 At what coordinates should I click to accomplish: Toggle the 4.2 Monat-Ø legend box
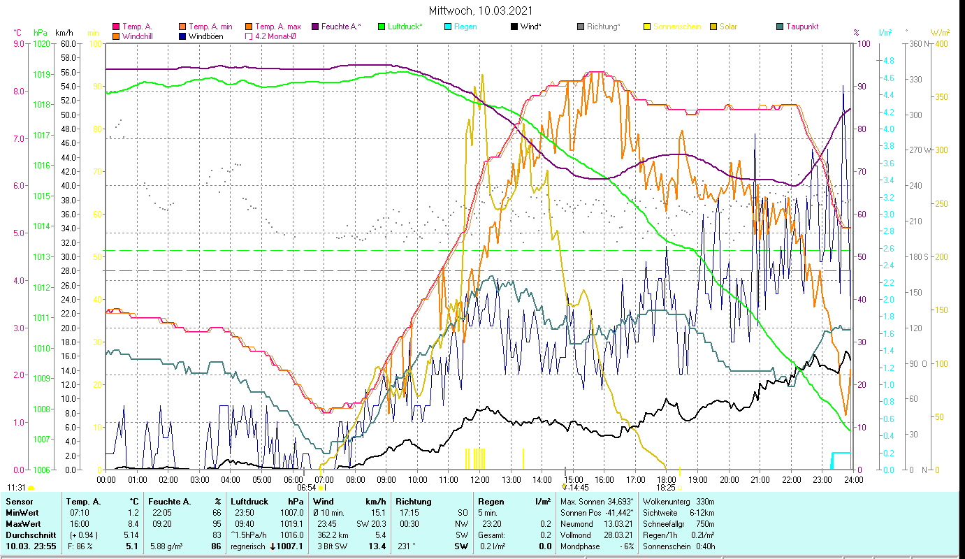[x=249, y=36]
